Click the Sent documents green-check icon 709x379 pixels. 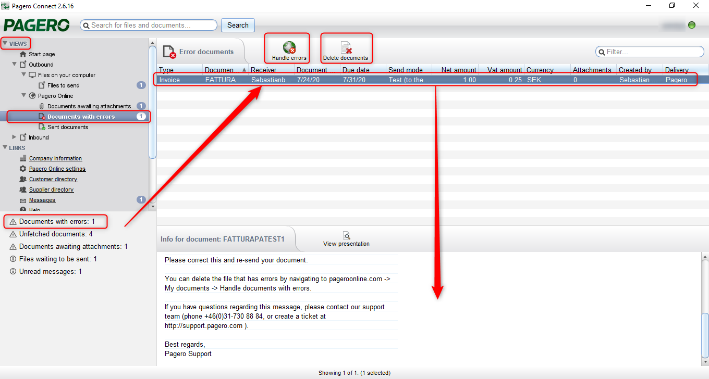[42, 127]
